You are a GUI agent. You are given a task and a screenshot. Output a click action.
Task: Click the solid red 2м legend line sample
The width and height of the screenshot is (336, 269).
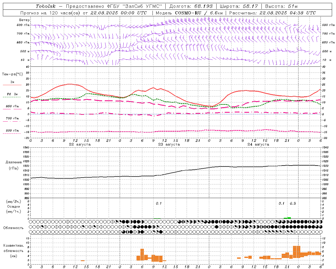click(x=12, y=85)
